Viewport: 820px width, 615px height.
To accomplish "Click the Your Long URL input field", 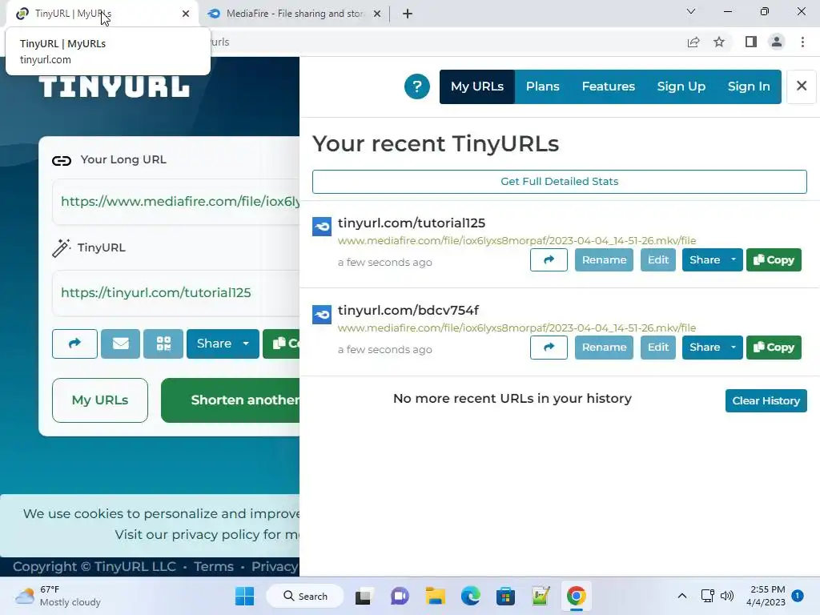I will tap(175, 202).
